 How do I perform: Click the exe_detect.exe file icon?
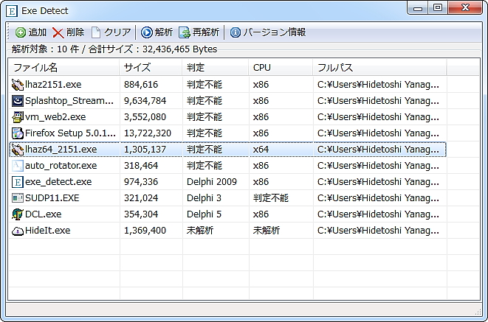tap(18, 182)
